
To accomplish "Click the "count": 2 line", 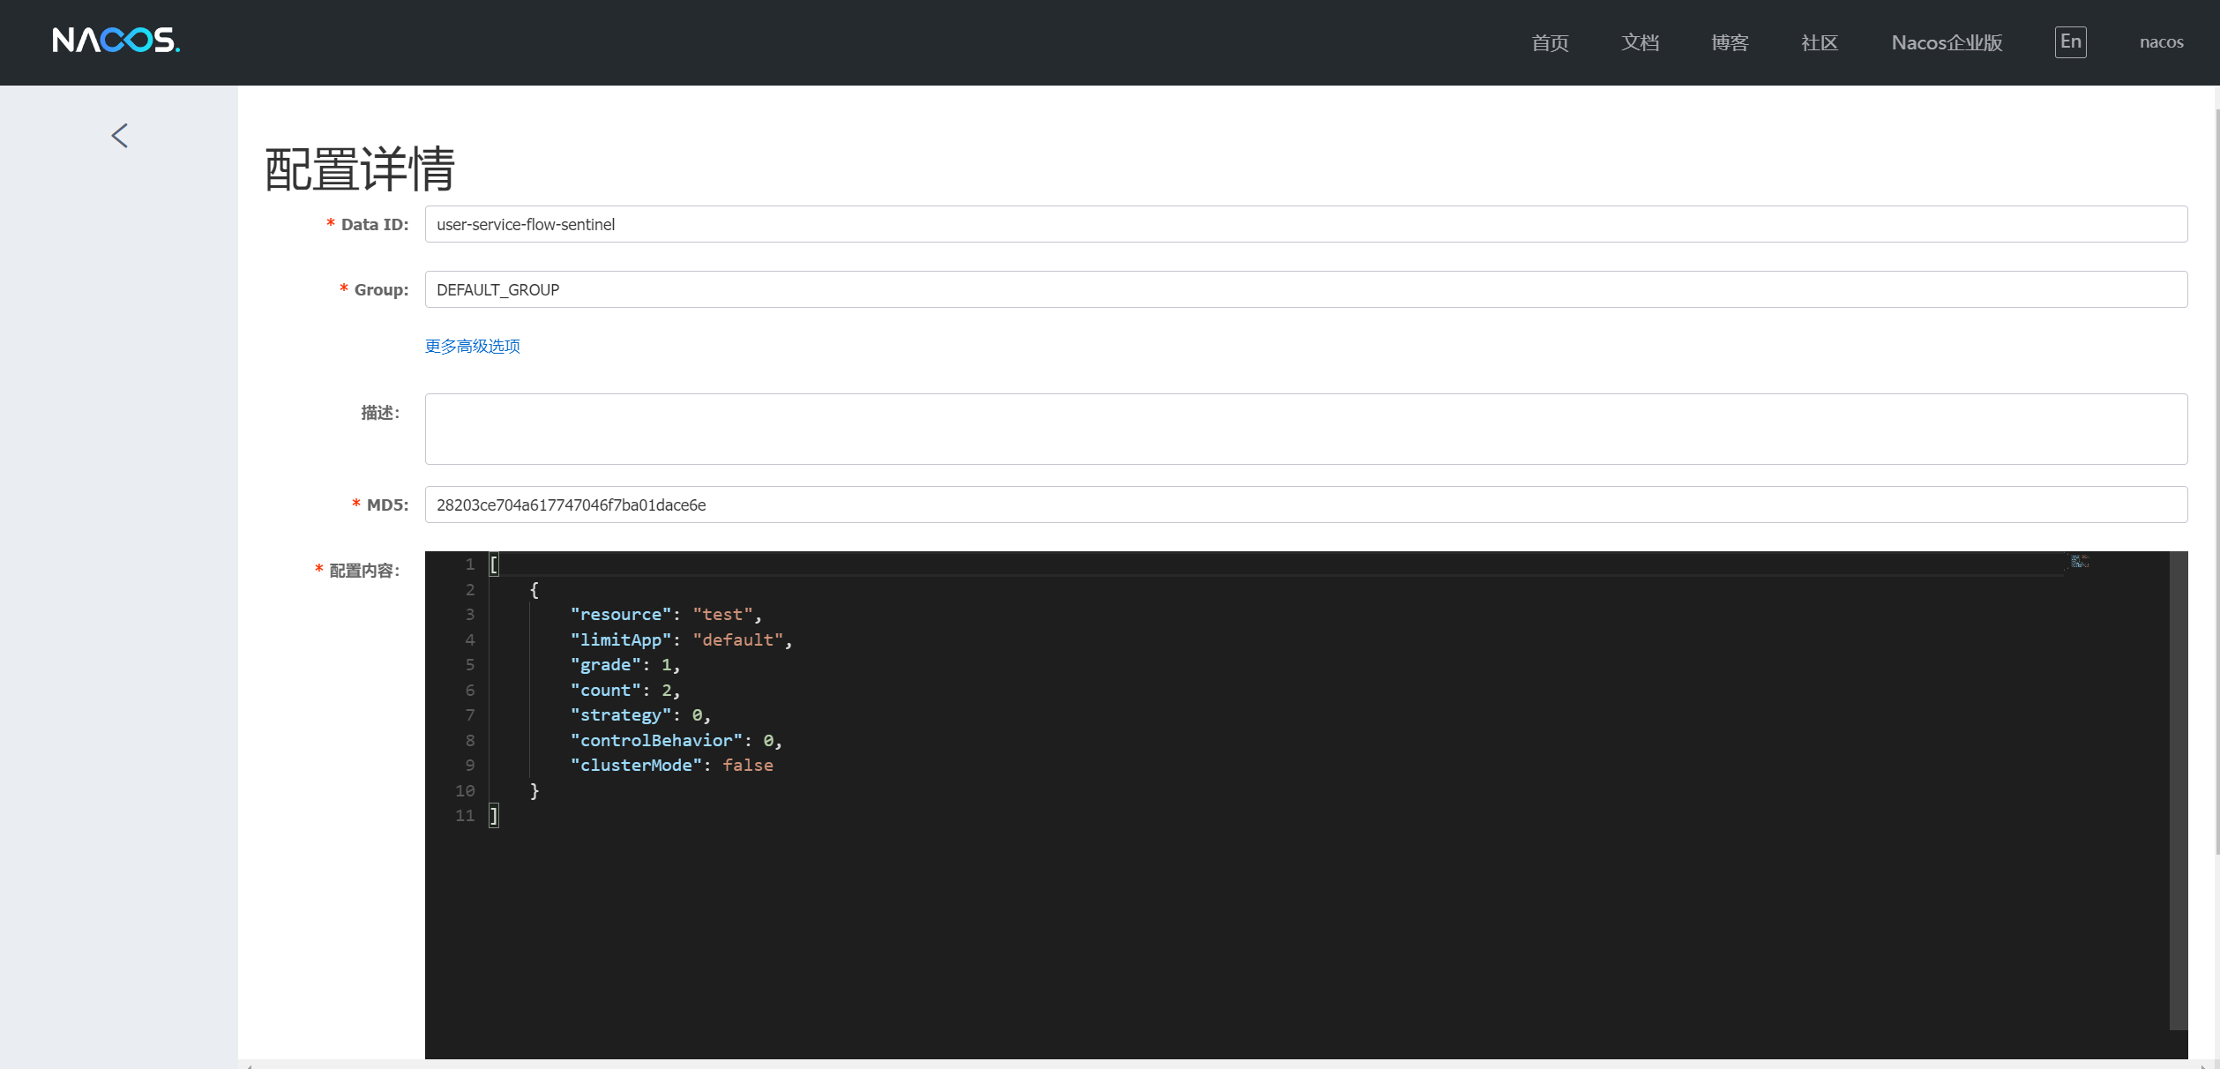I will click(x=625, y=690).
